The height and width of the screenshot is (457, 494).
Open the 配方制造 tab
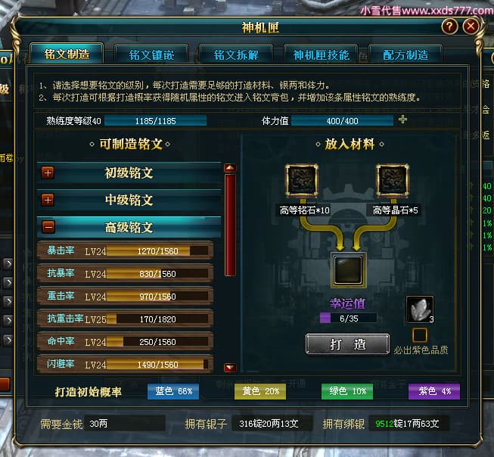point(405,54)
